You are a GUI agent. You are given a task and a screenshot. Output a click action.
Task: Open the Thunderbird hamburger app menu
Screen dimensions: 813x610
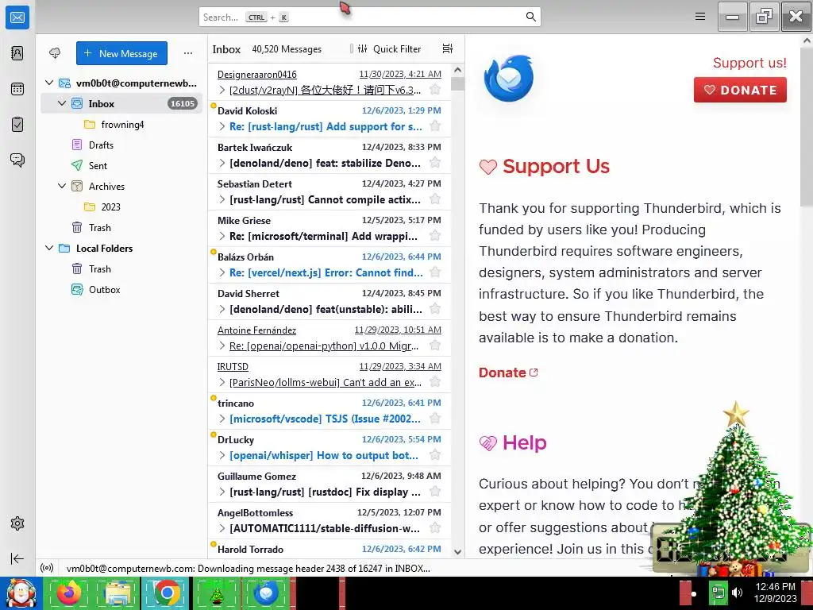click(x=700, y=17)
